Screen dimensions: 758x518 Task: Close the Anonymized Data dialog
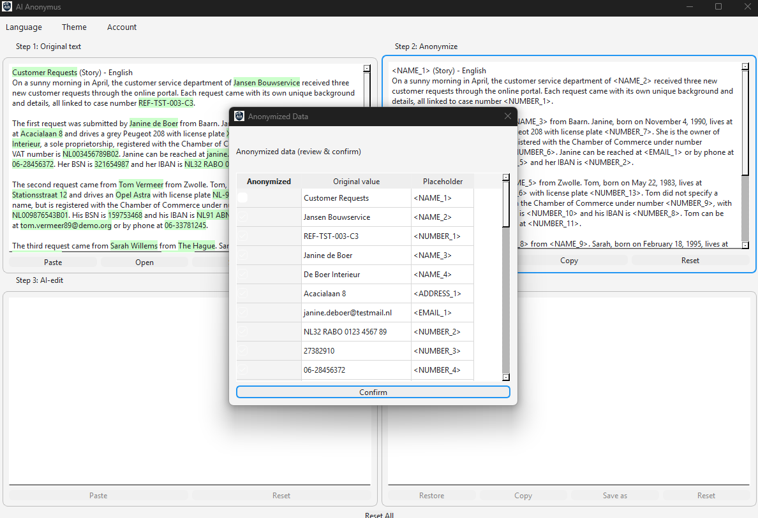(x=508, y=116)
